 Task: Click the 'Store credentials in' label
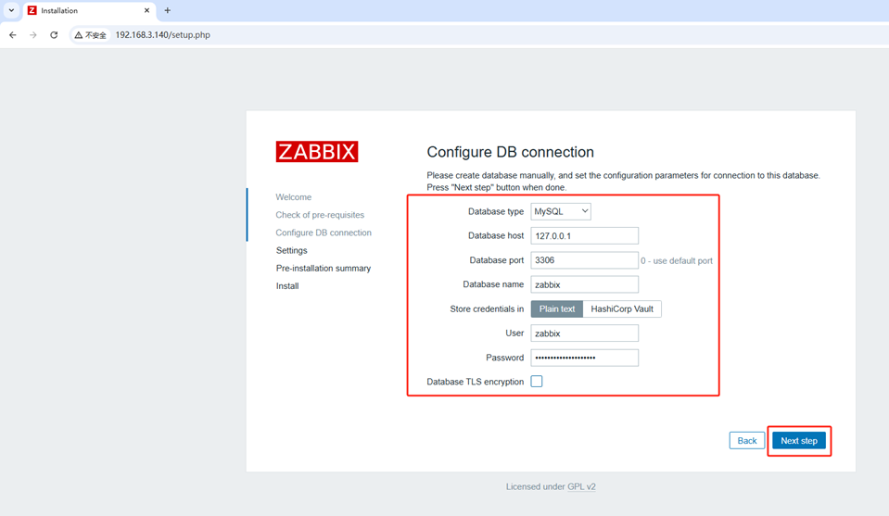tap(487, 308)
